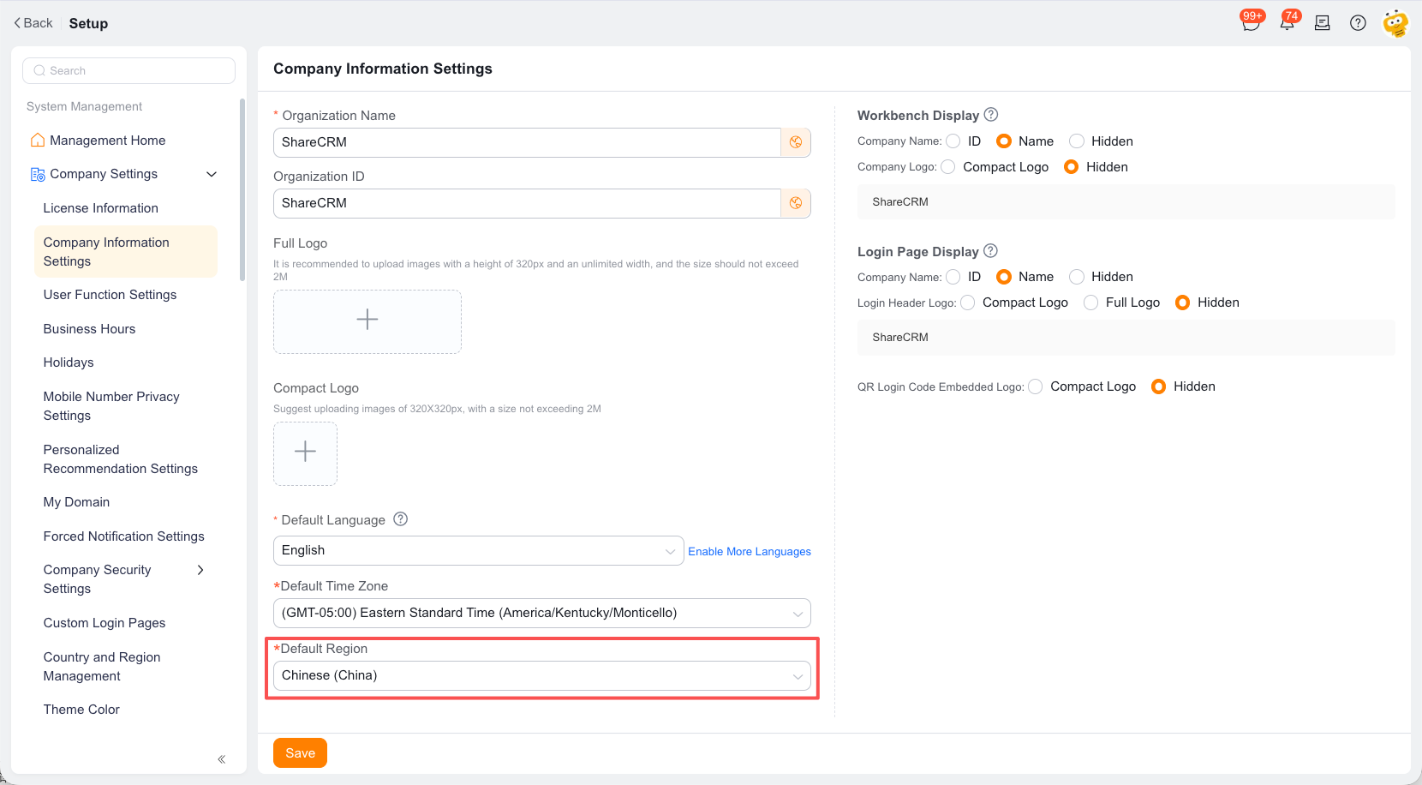Viewport: 1422px width, 785px height.
Task: Open the help question mark in top bar
Action: tap(1358, 23)
